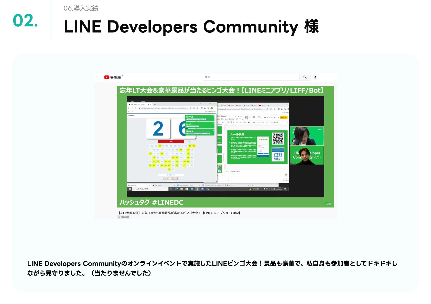Select bingo number 24 cell

[188, 150]
